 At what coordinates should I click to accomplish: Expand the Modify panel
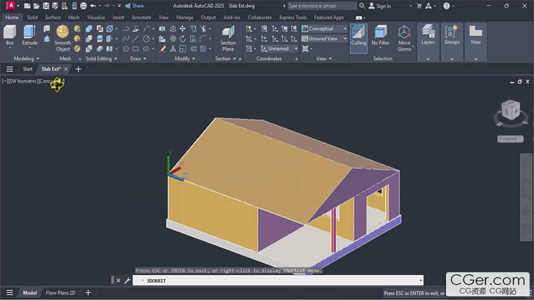click(184, 59)
